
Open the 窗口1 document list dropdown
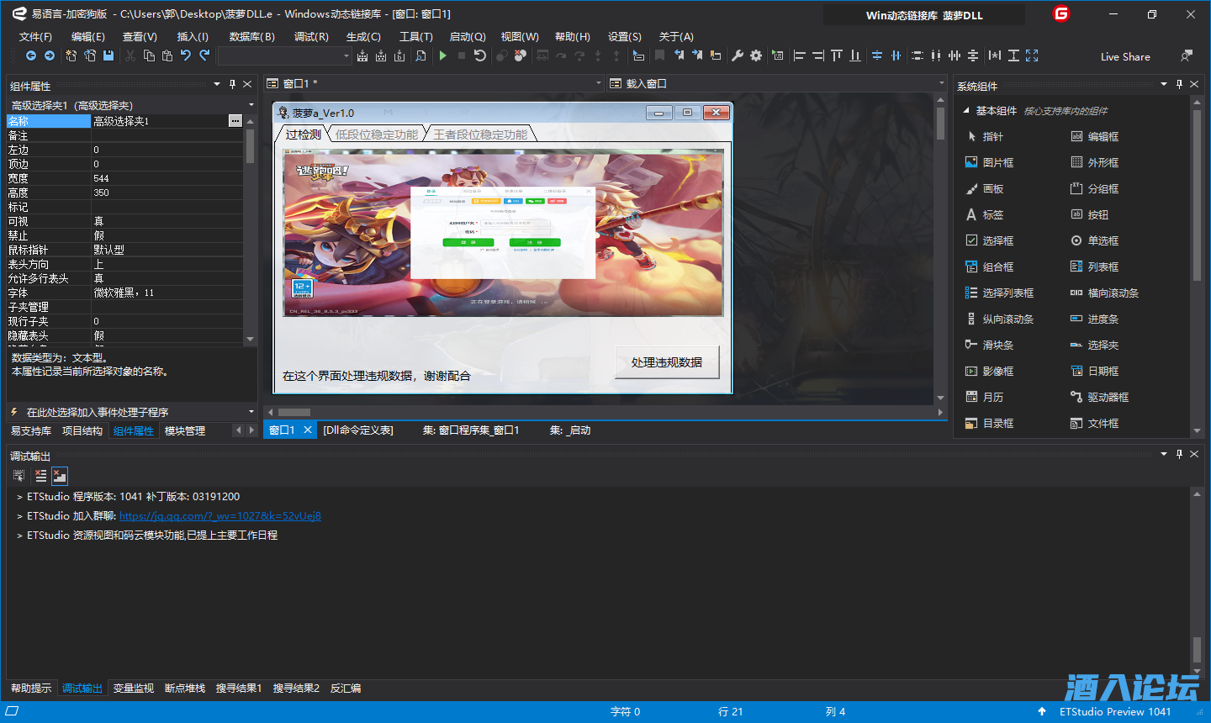(x=599, y=83)
